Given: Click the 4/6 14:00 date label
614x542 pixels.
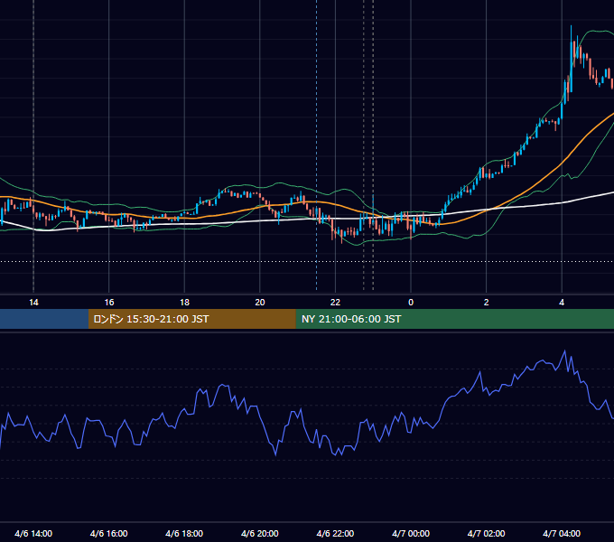Looking at the screenshot, I should tap(33, 533).
